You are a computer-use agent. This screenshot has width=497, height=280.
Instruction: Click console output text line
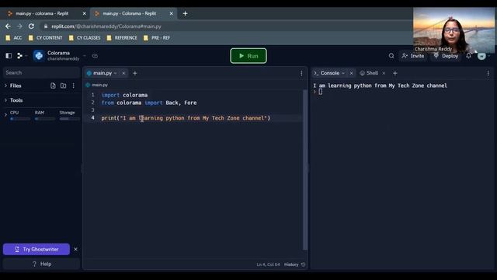pyautogui.click(x=380, y=86)
